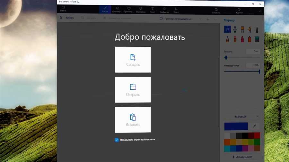Click the Открыть (Open) tile

pyautogui.click(x=133, y=90)
